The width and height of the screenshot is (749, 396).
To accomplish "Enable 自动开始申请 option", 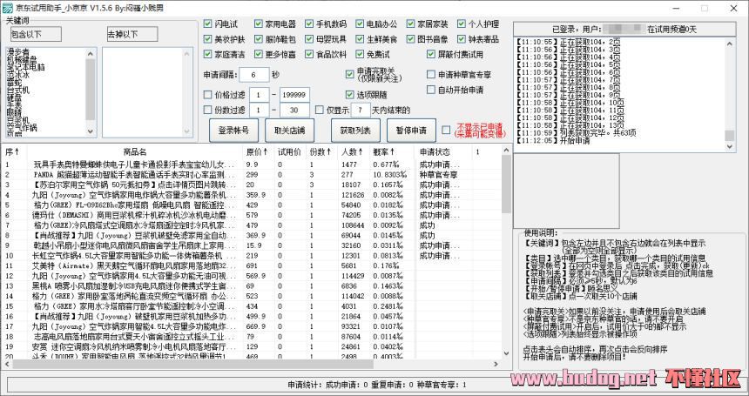I will tap(431, 90).
